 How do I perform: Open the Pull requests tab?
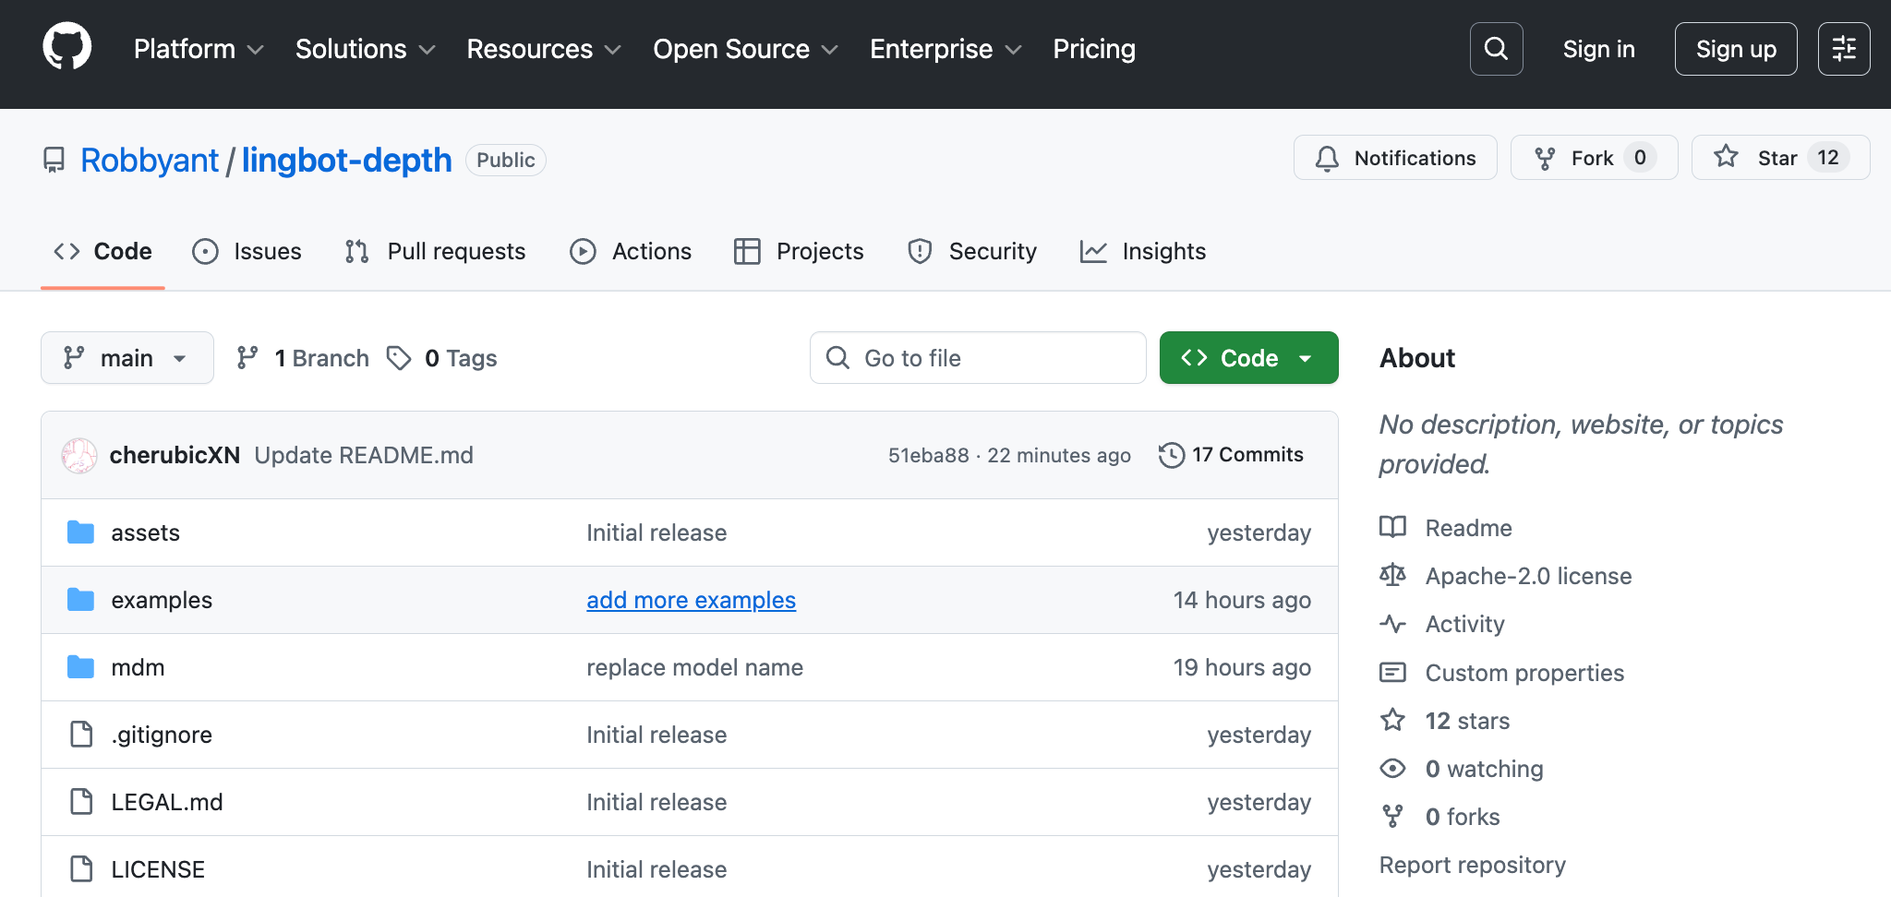(x=436, y=251)
